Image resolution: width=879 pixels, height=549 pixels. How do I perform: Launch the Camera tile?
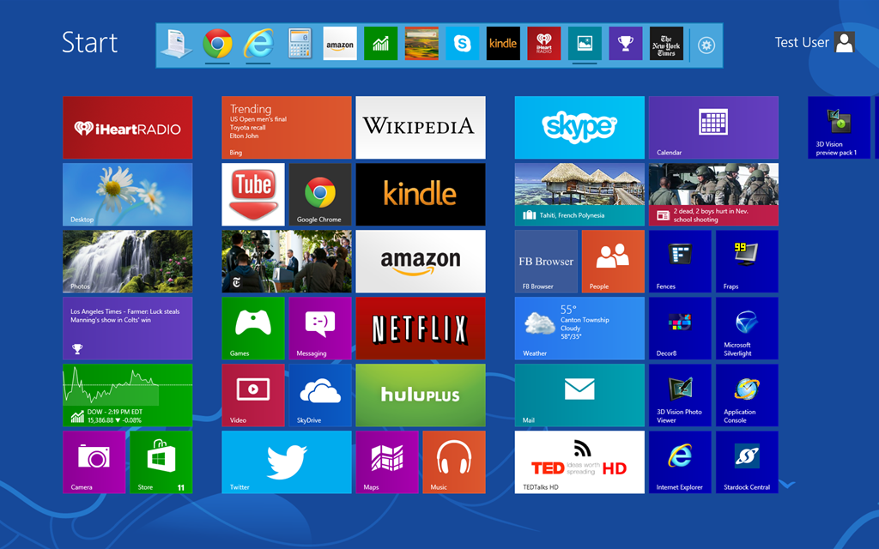click(94, 462)
